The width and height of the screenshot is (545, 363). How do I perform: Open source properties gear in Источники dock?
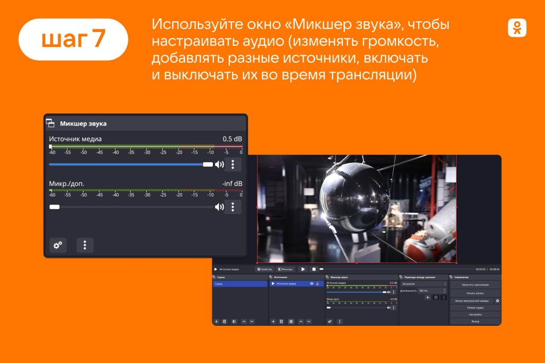click(x=291, y=321)
